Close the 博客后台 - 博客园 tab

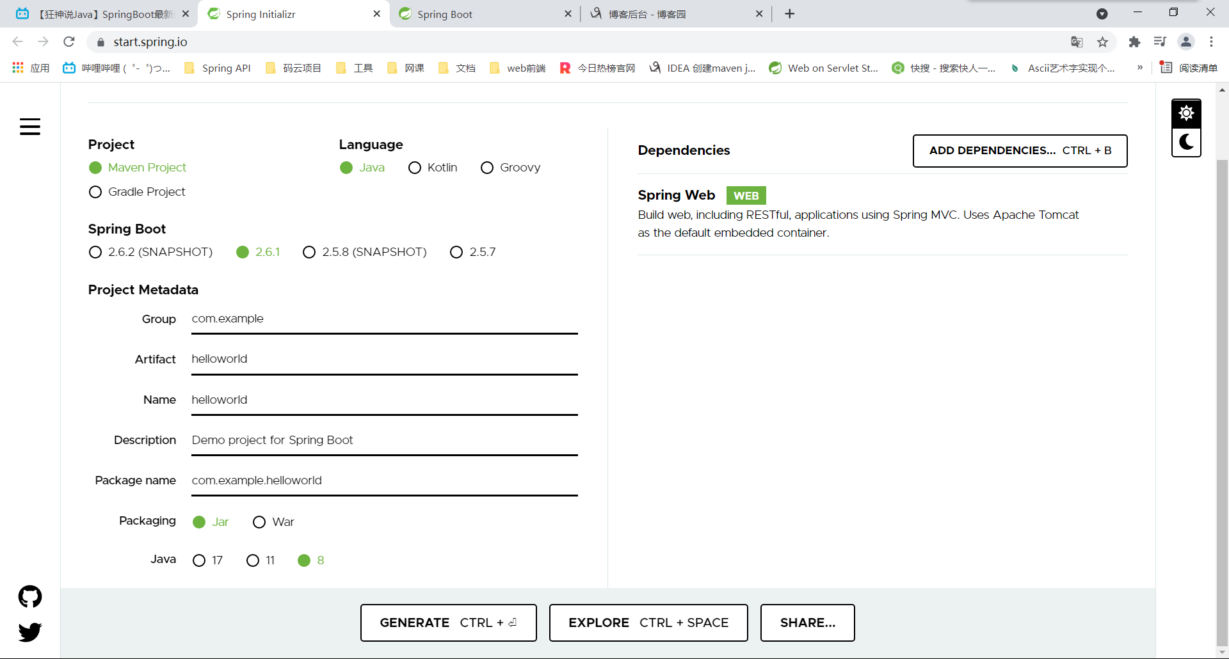pyautogui.click(x=759, y=14)
